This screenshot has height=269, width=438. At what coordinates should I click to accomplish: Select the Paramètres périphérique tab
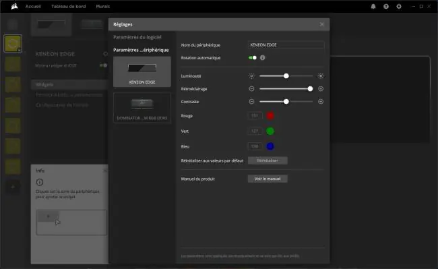pyautogui.click(x=141, y=50)
